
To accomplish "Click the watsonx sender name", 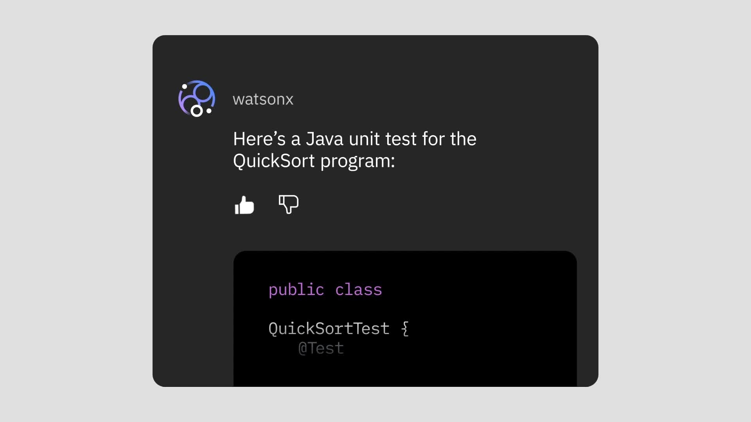I will point(263,99).
